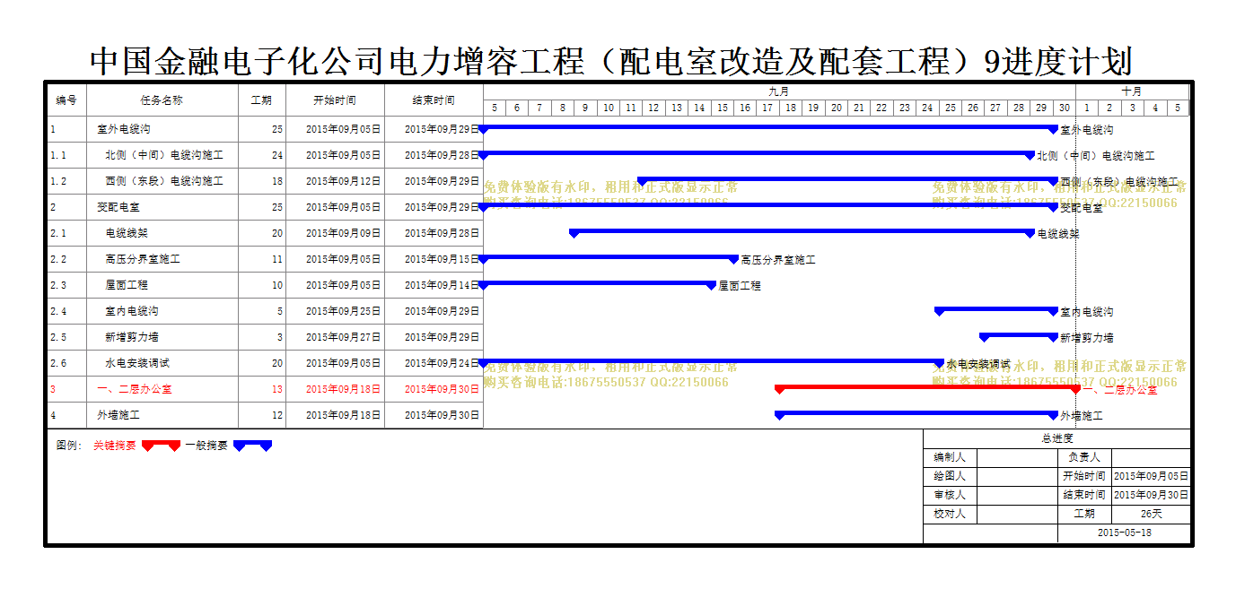The height and width of the screenshot is (589, 1236).
Task: Click the 负责人 label
Action: tap(1084, 457)
